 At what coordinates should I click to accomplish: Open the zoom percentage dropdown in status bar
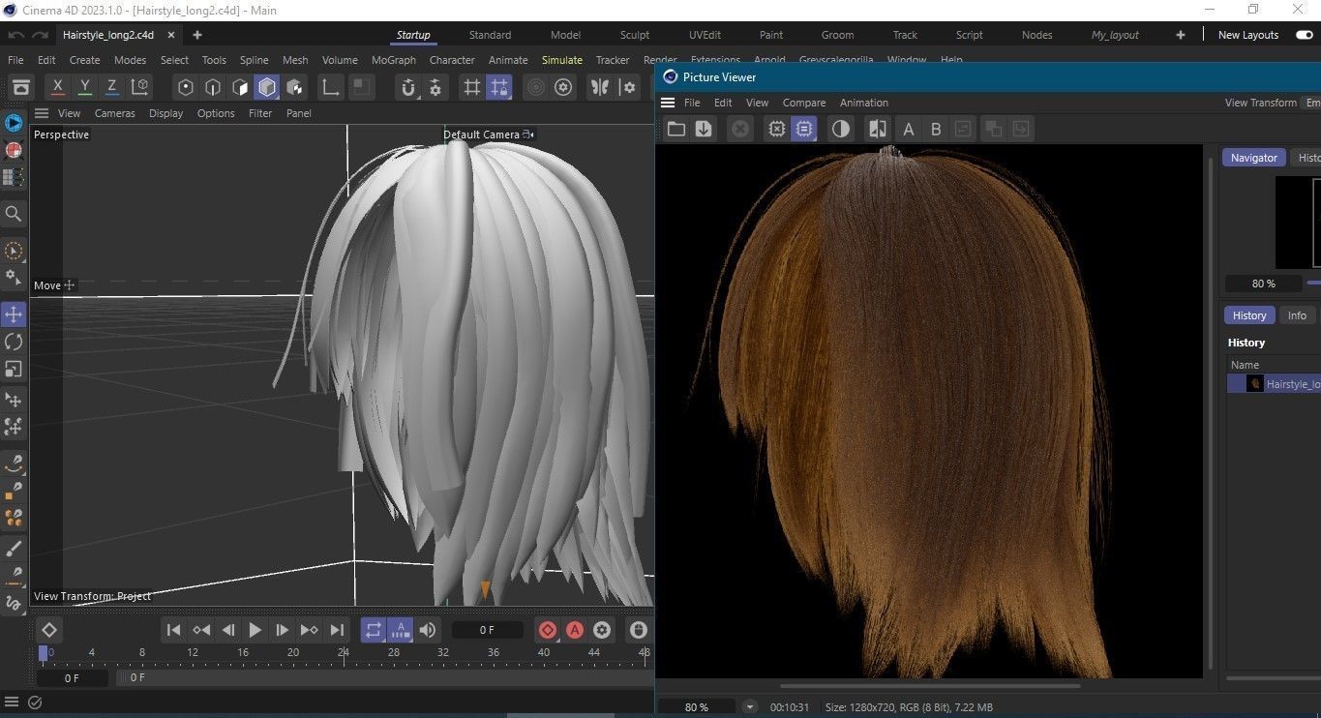point(749,707)
